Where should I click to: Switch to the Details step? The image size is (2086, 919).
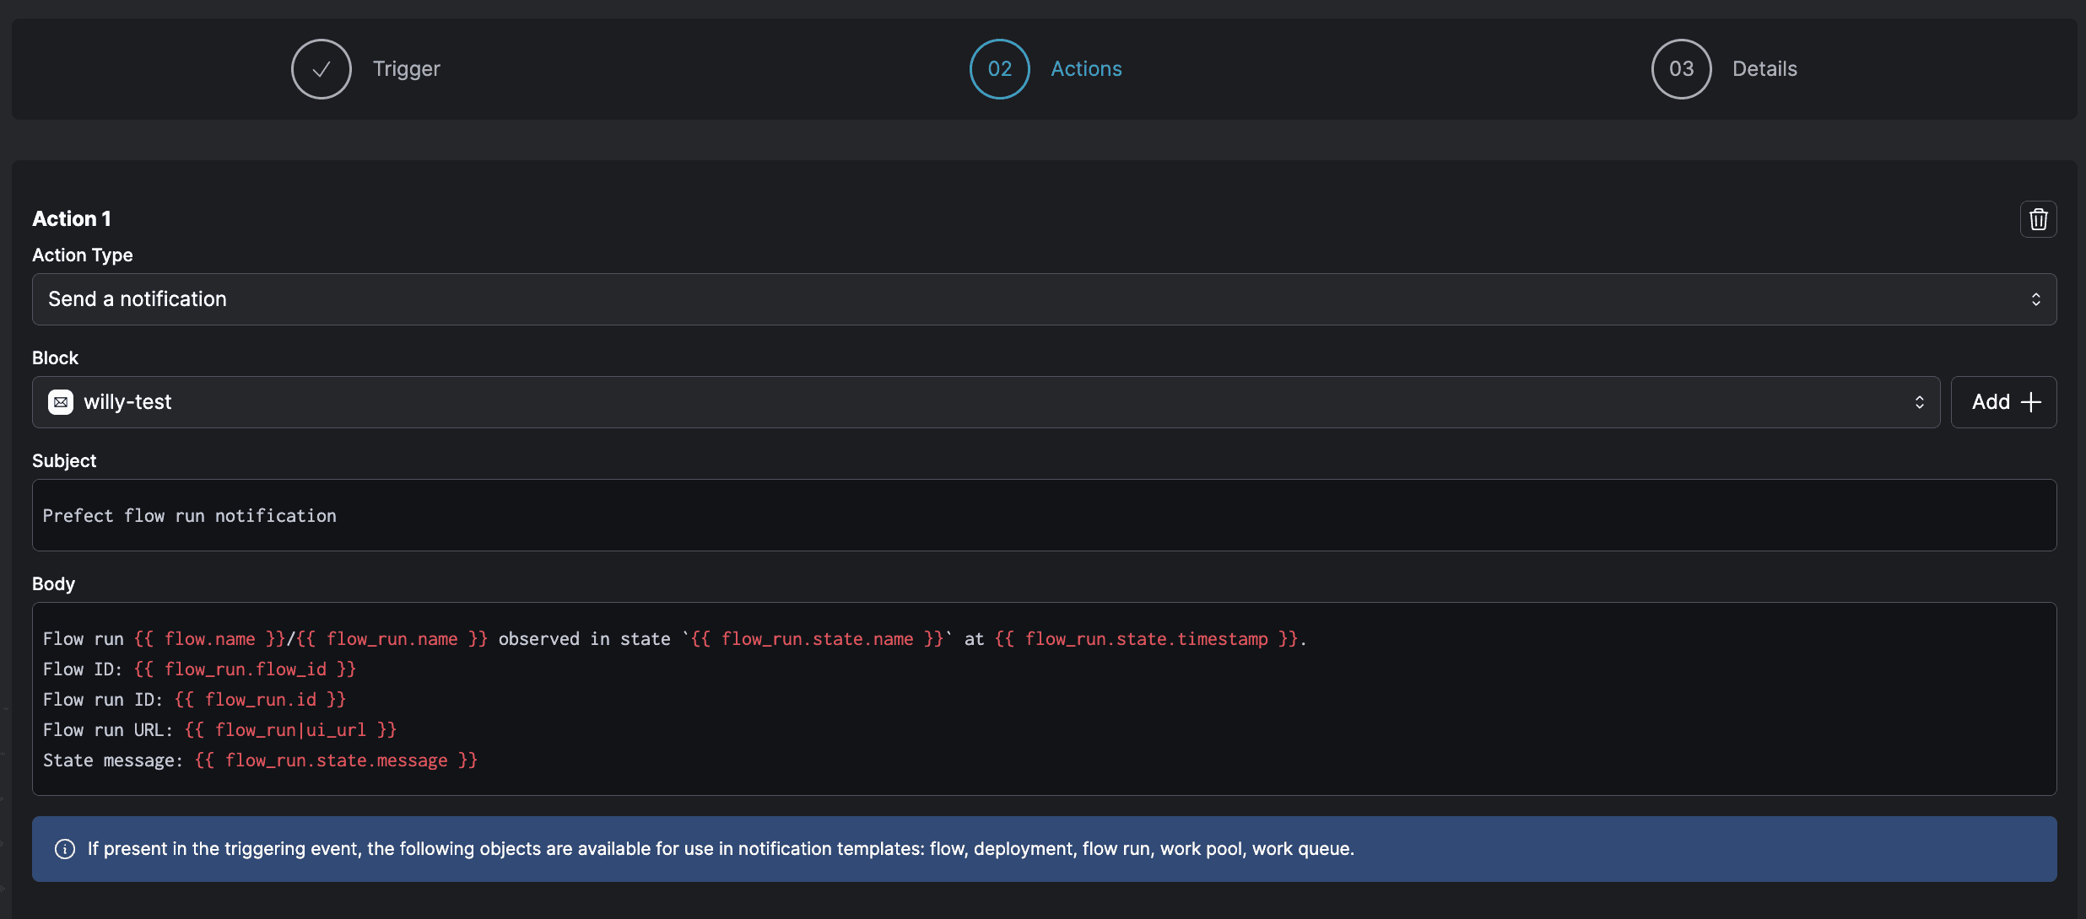[1764, 69]
